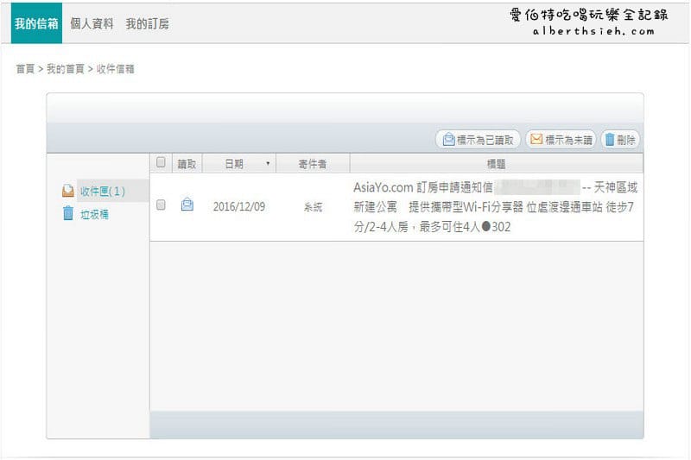Go to the 我的訂房 tab

(x=147, y=24)
